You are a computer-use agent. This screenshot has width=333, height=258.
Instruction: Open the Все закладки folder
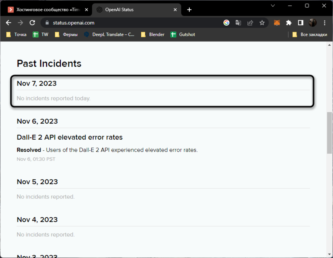[x=310, y=34]
